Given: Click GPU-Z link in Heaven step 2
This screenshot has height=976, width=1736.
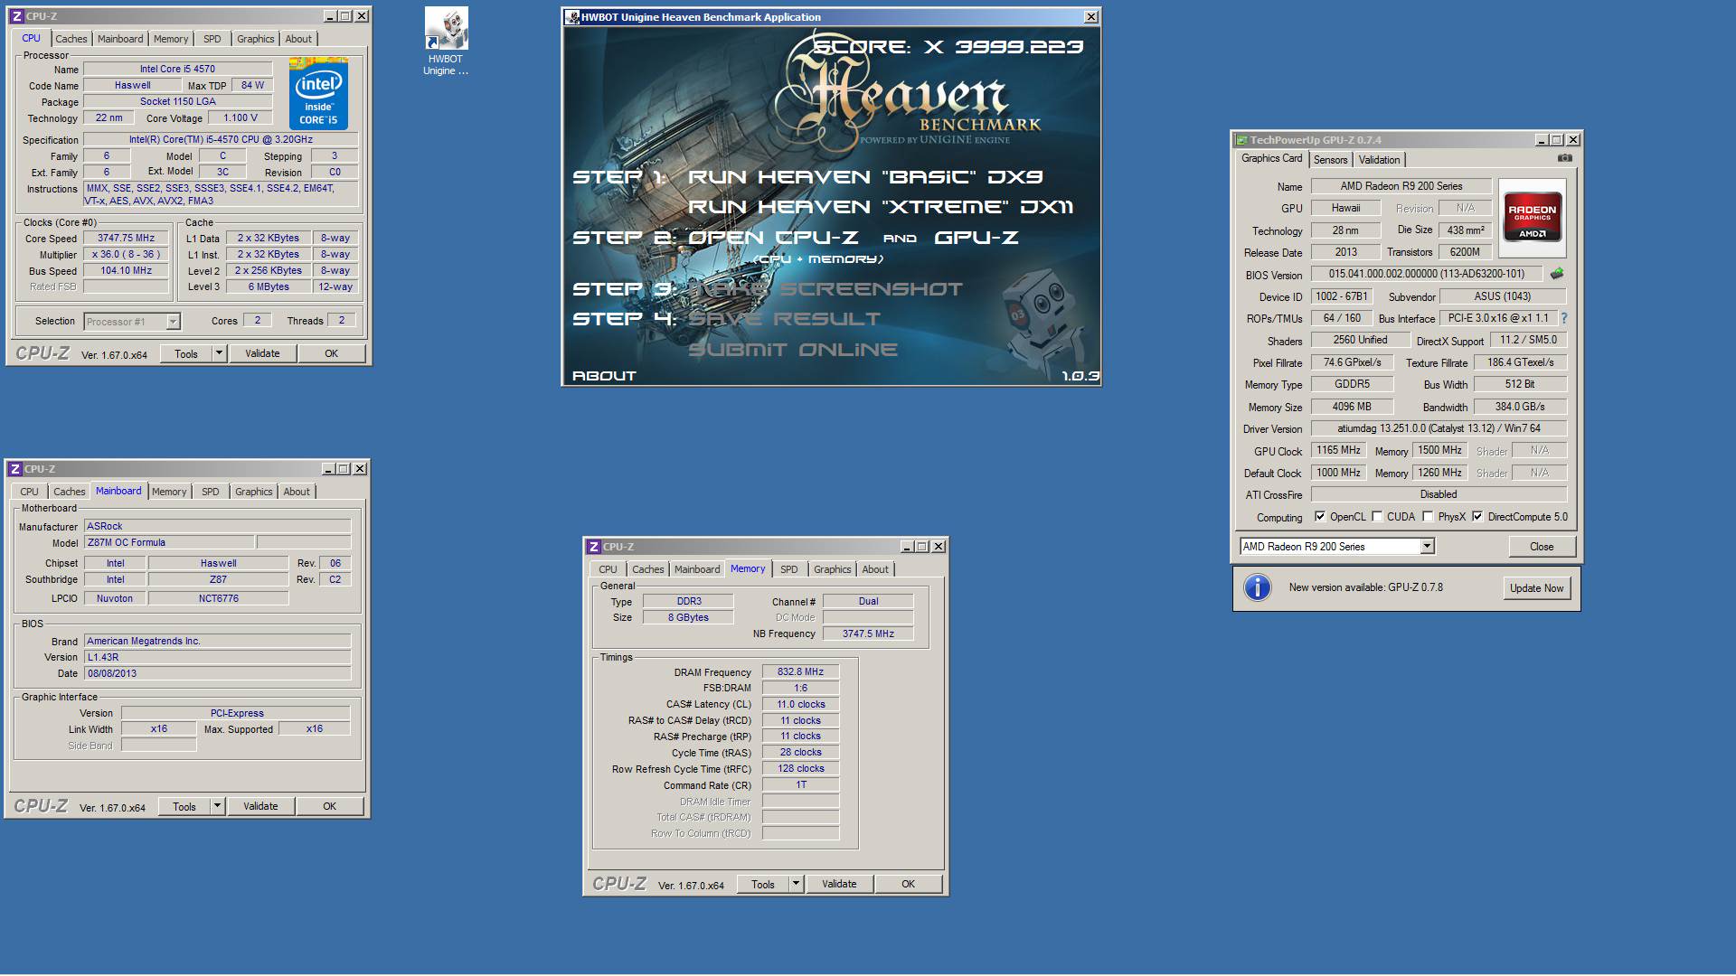Looking at the screenshot, I should click(976, 238).
